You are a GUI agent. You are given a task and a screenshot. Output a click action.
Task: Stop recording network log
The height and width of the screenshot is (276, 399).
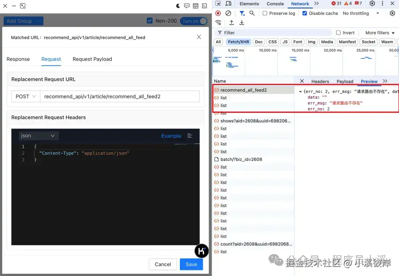pyautogui.click(x=218, y=13)
